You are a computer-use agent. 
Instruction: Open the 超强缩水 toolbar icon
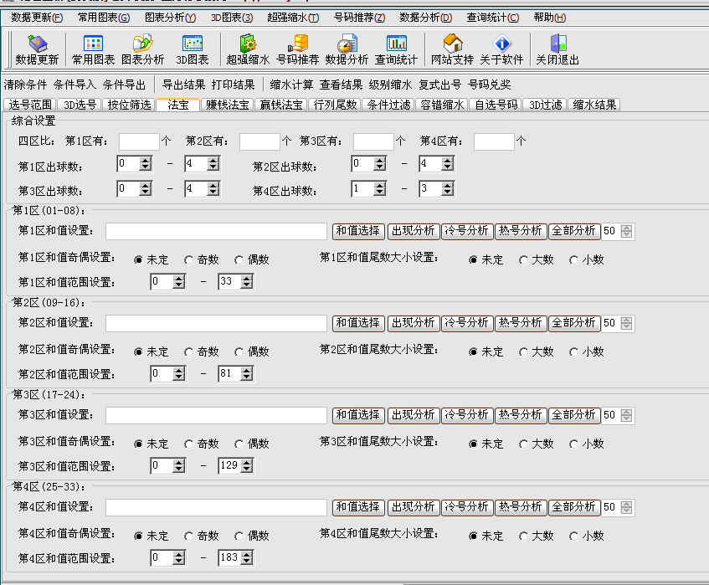pos(247,49)
